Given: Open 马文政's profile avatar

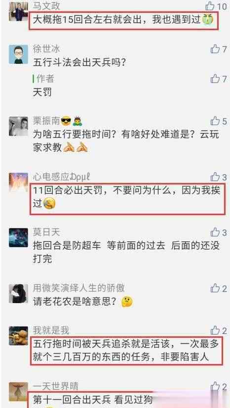Looking at the screenshot, I should (18, 11).
